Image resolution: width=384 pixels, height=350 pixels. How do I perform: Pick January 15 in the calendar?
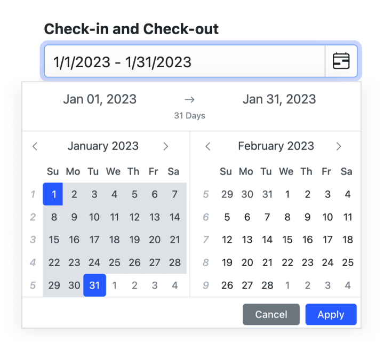pyautogui.click(x=54, y=240)
